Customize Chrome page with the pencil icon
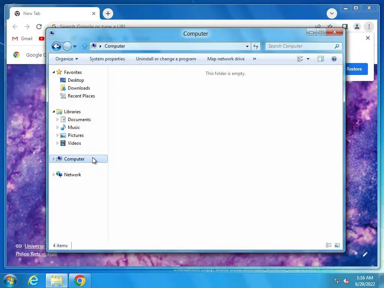Image resolution: width=384 pixels, height=288 pixels. (x=365, y=254)
